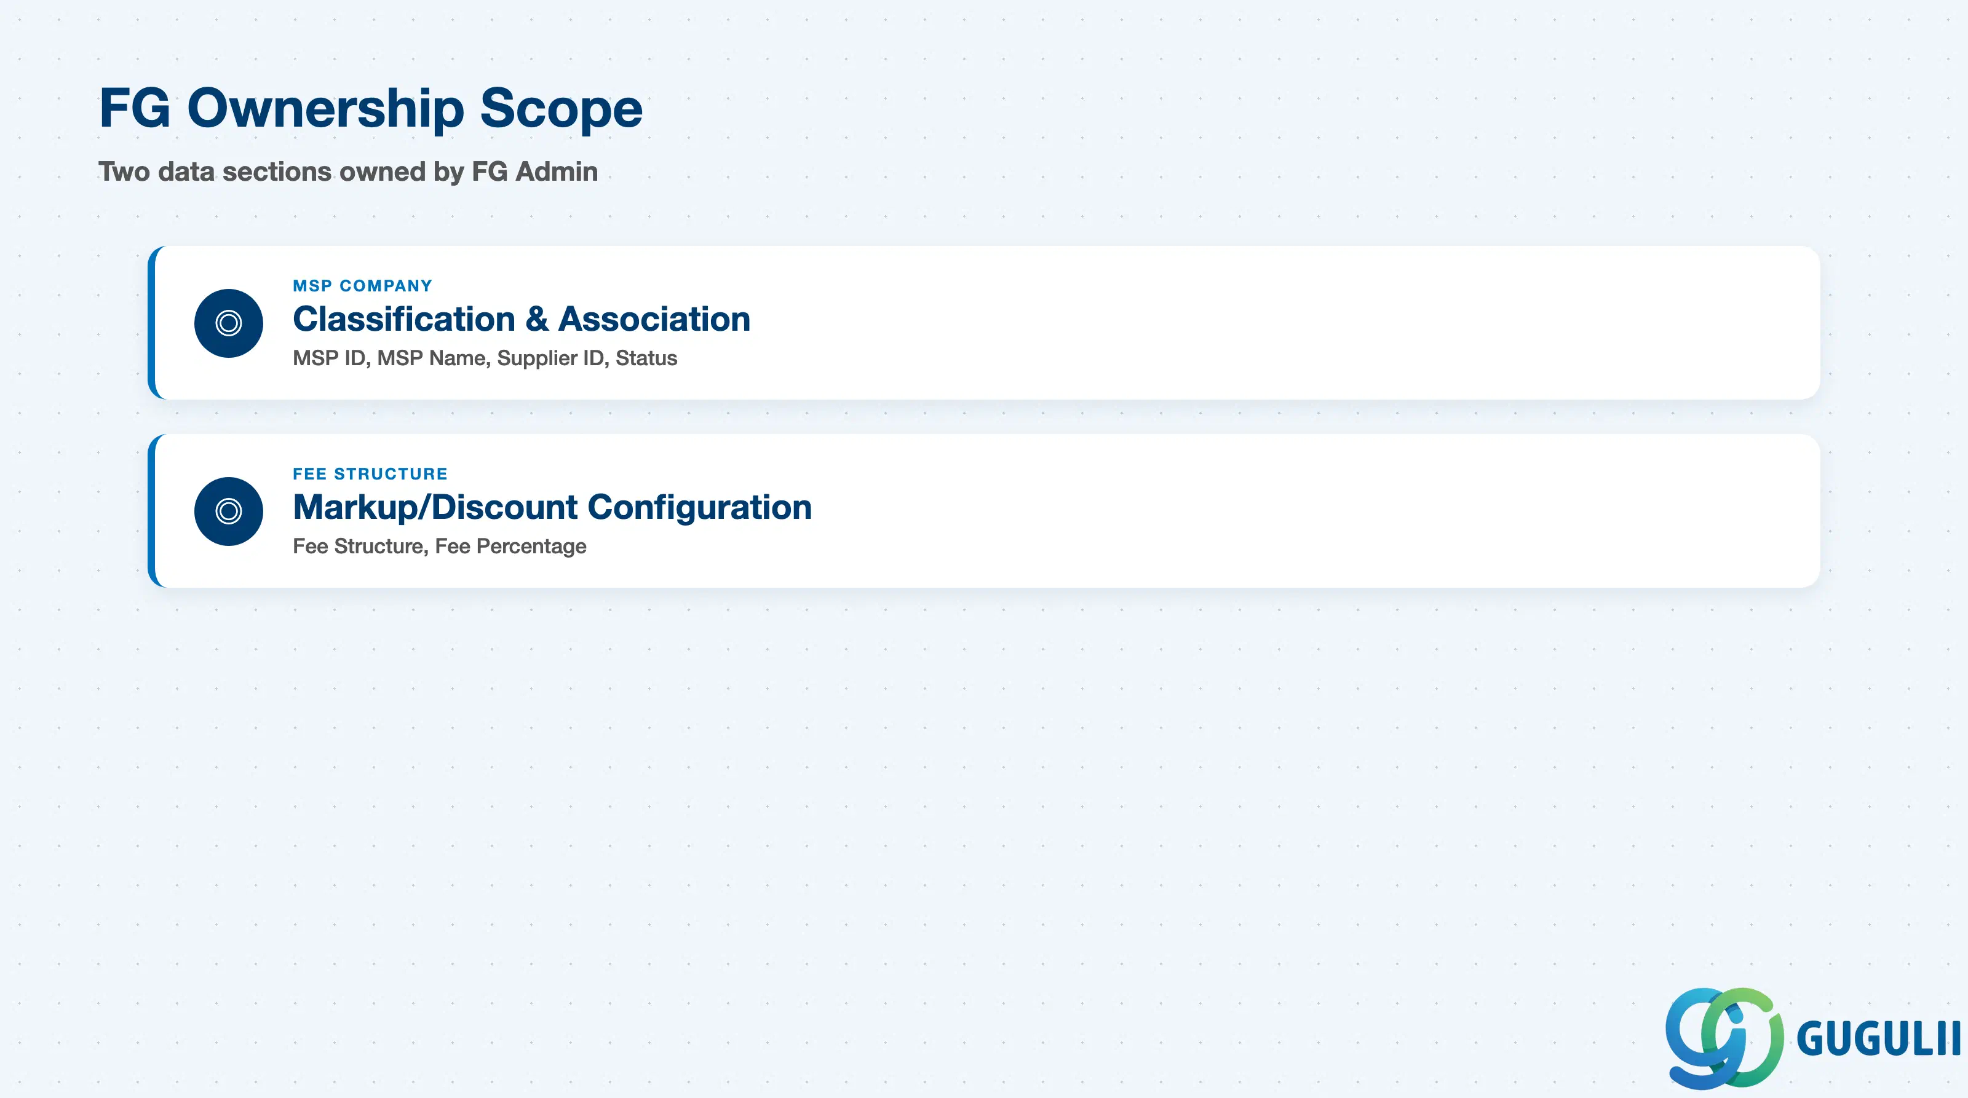This screenshot has width=1968, height=1098.
Task: Open the 'Markup/Discount Configuration' heading
Action: point(552,507)
